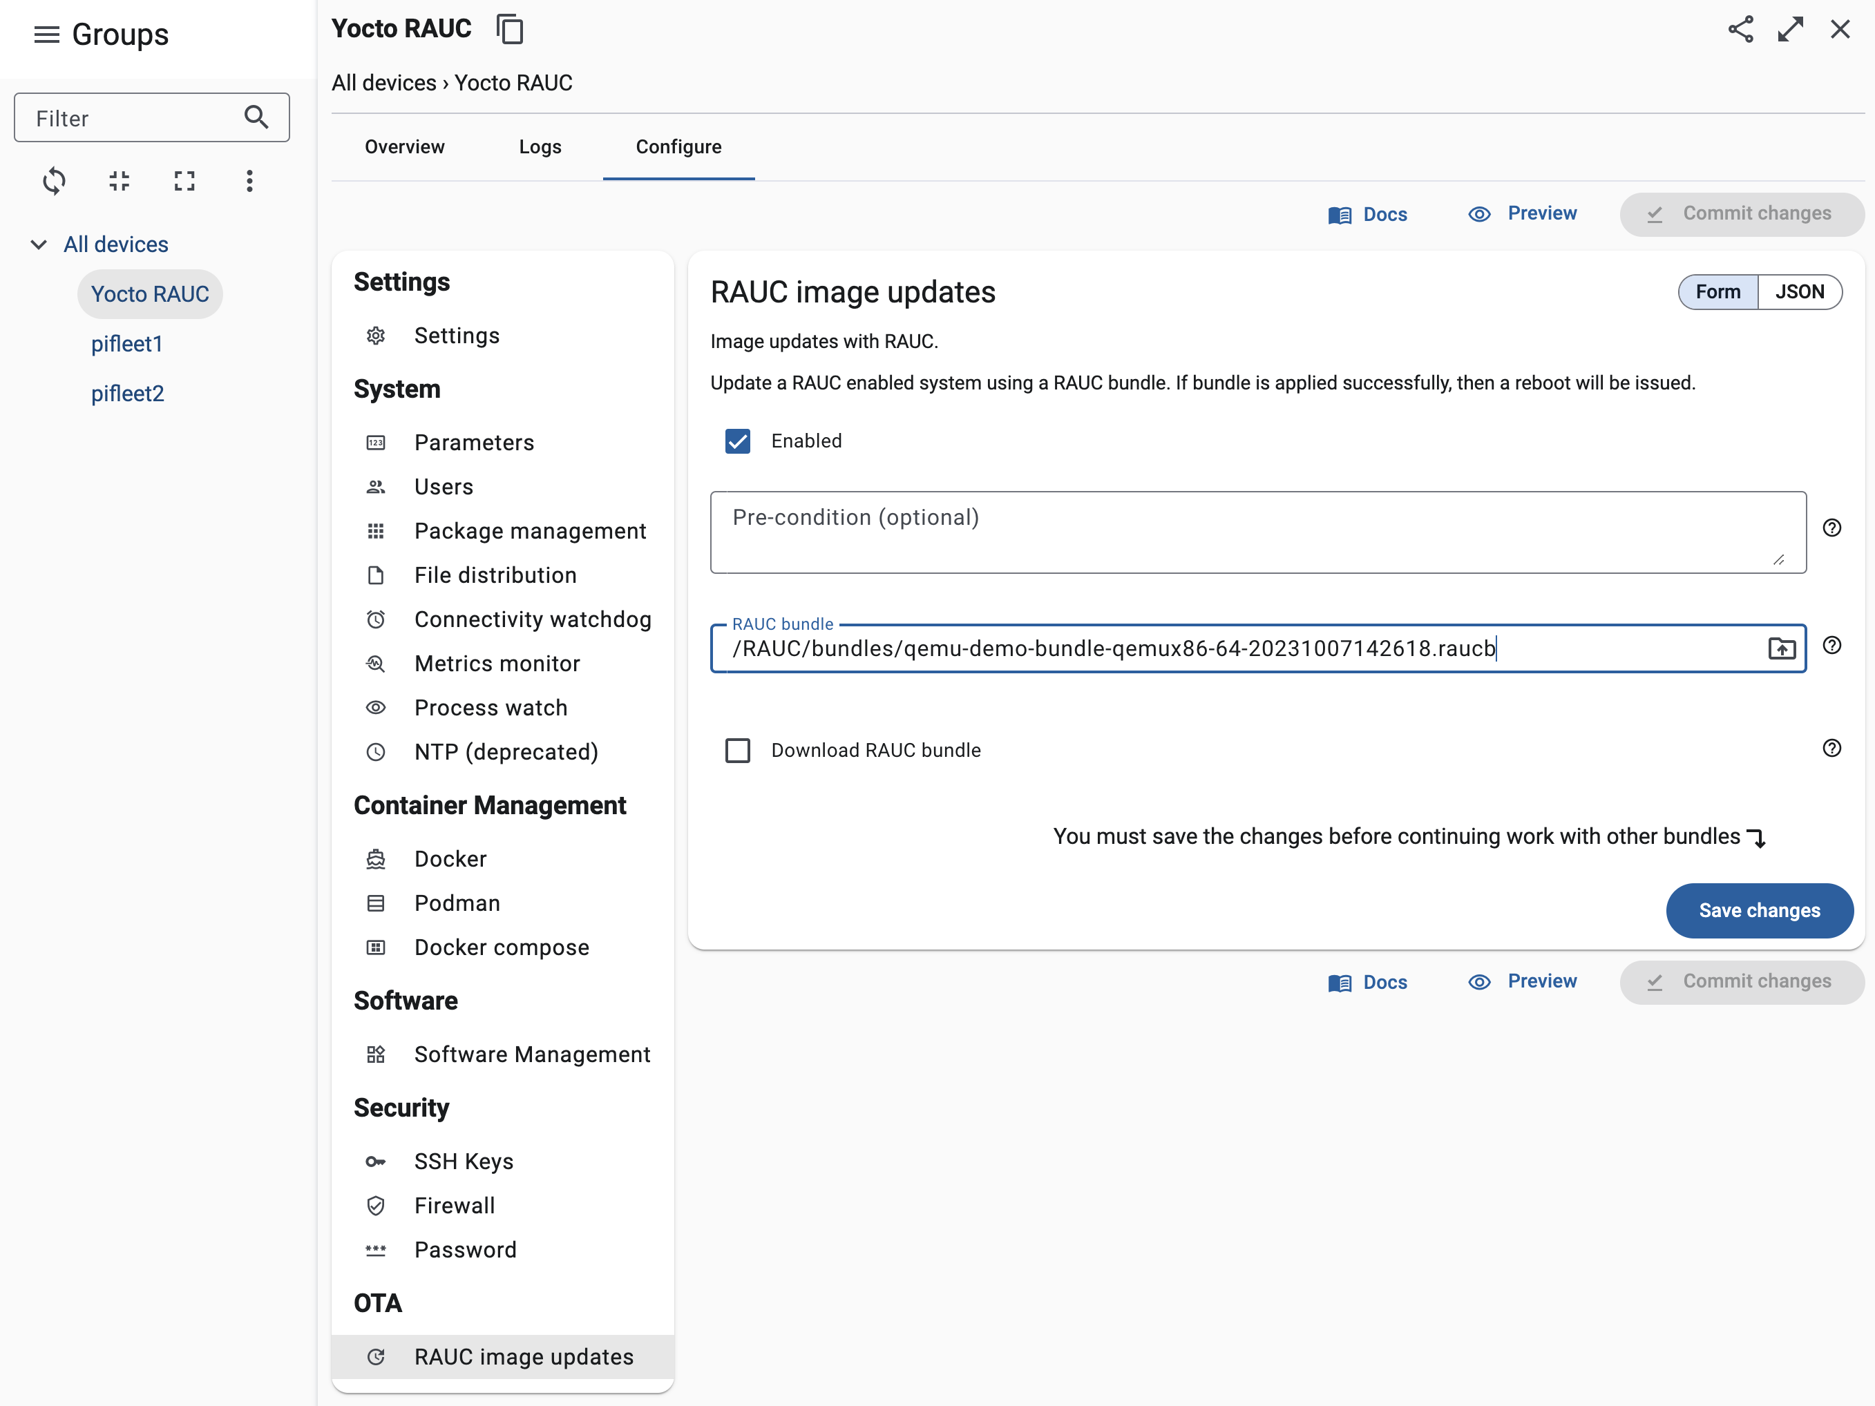Click the share icon at top right
The image size is (1875, 1406).
pos(1742,28)
